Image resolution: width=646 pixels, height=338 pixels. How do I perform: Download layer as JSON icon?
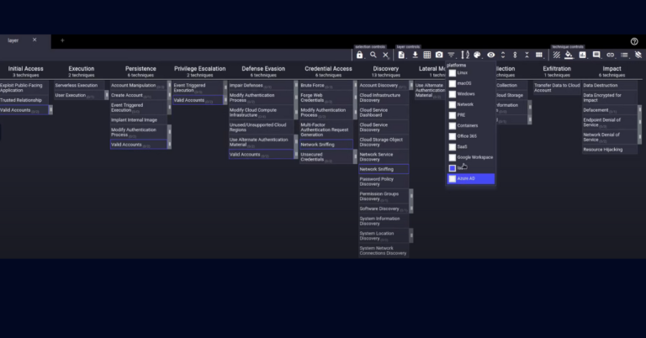pos(415,55)
